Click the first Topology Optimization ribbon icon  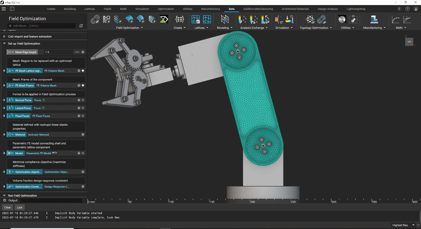[310, 19]
